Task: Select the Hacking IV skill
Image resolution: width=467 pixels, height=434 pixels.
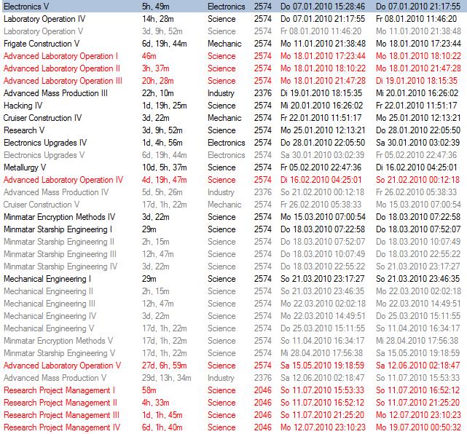Action: pos(235,106)
